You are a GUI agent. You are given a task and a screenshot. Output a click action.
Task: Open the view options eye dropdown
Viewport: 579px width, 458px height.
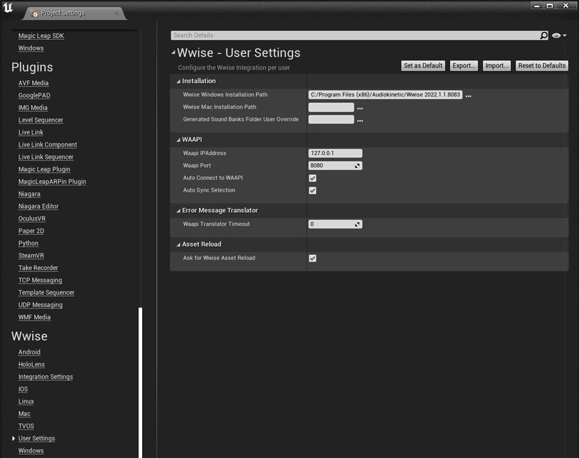pyautogui.click(x=559, y=35)
